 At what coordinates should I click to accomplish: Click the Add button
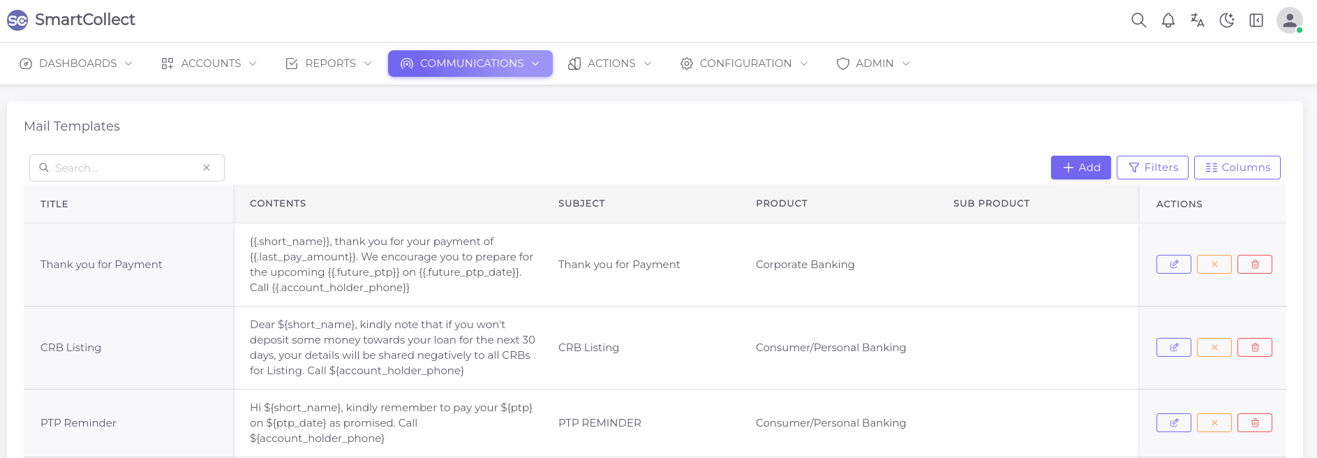(x=1080, y=168)
